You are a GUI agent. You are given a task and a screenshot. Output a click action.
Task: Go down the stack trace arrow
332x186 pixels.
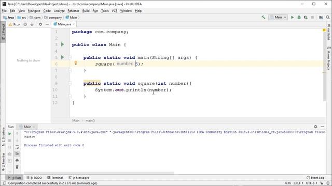tap(17, 141)
